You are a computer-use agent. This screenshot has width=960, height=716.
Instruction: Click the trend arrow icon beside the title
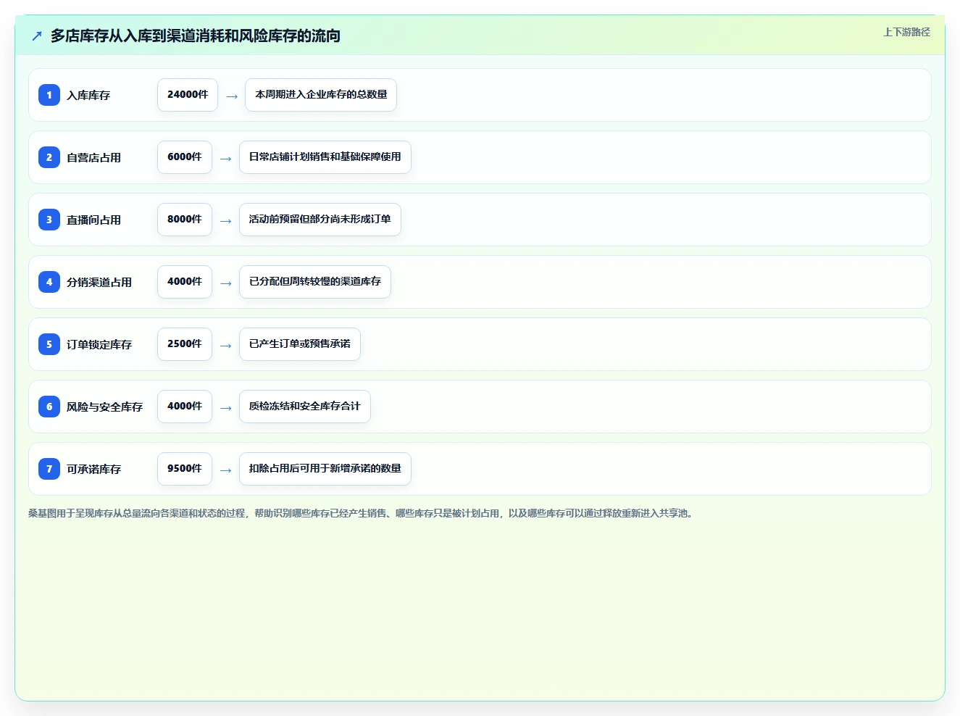(37, 36)
